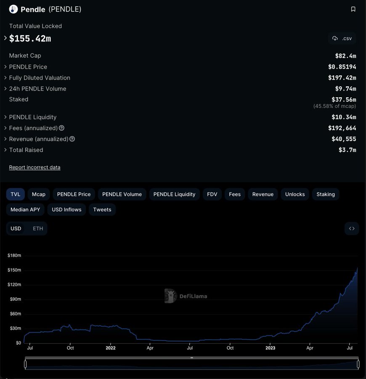
Task: Click the 2023 x-axis label
Action: pos(270,348)
